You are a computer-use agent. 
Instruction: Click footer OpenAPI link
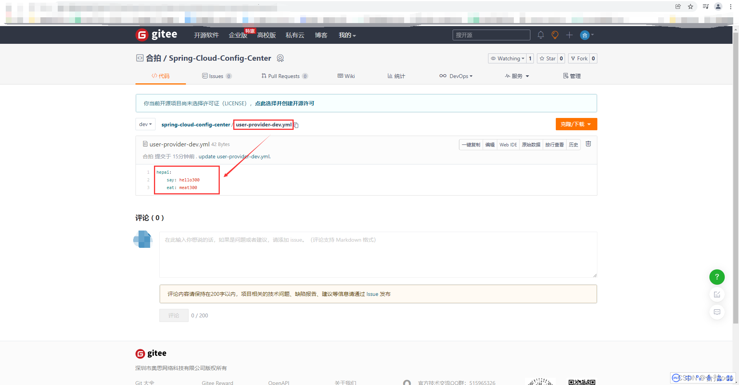click(x=279, y=383)
